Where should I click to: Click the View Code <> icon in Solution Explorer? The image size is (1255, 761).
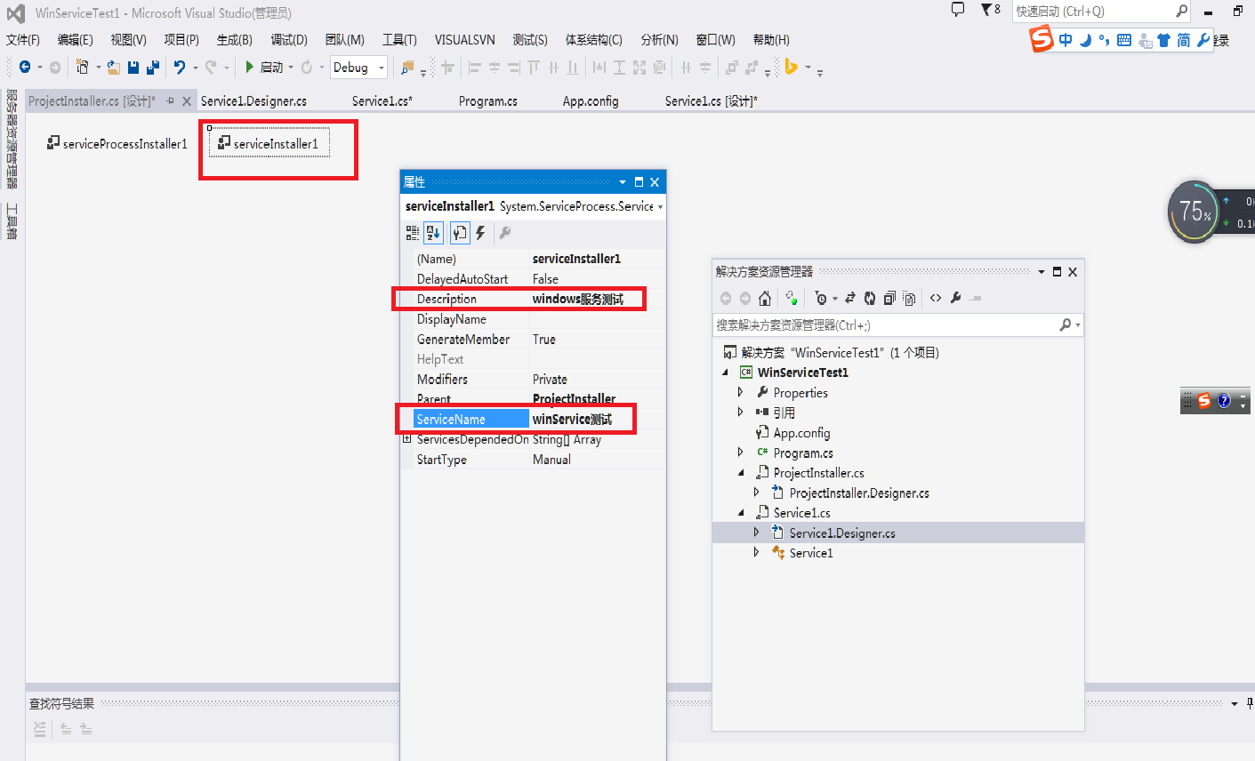[x=936, y=299]
